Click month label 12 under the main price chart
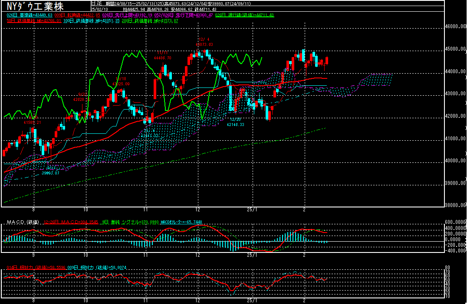Image resolution: width=467 pixels, height=304 pixels. pos(198,210)
